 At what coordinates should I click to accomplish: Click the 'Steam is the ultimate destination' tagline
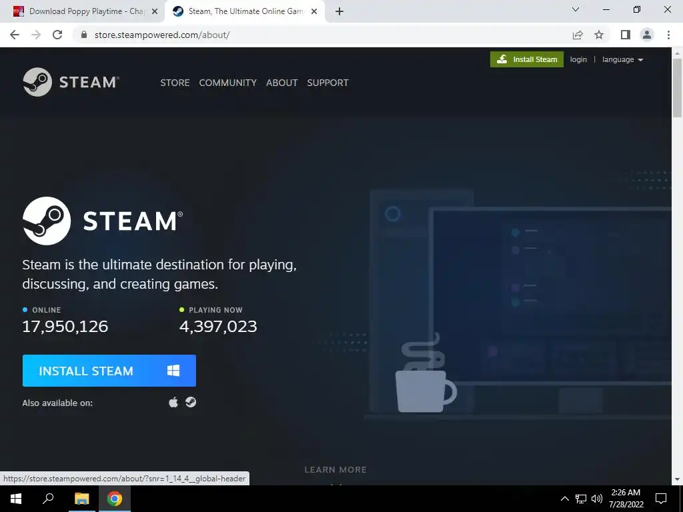pyautogui.click(x=159, y=274)
